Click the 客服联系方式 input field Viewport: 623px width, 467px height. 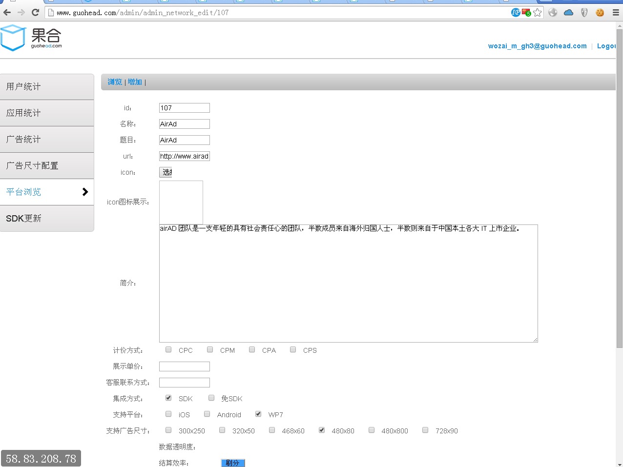(185, 383)
